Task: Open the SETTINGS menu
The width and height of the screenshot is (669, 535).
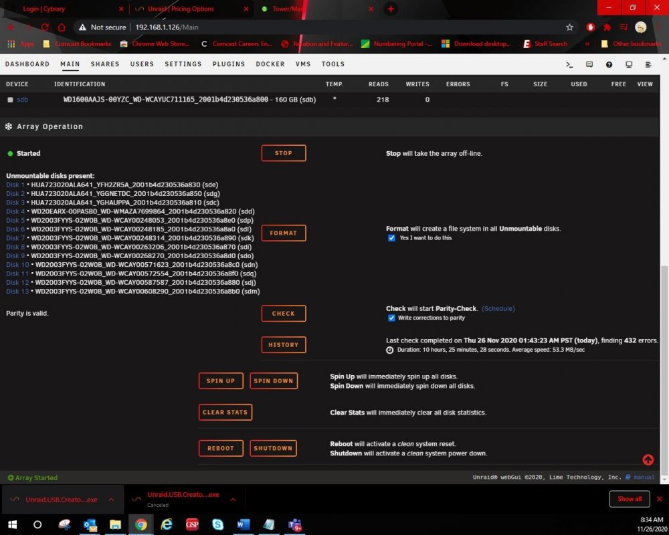Action: tap(183, 64)
